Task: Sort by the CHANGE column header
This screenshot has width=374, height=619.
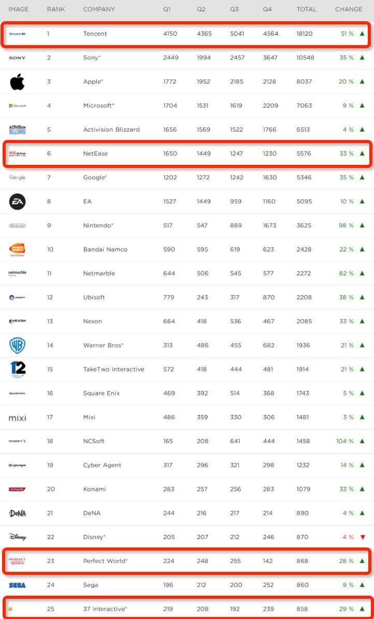Action: (x=349, y=9)
